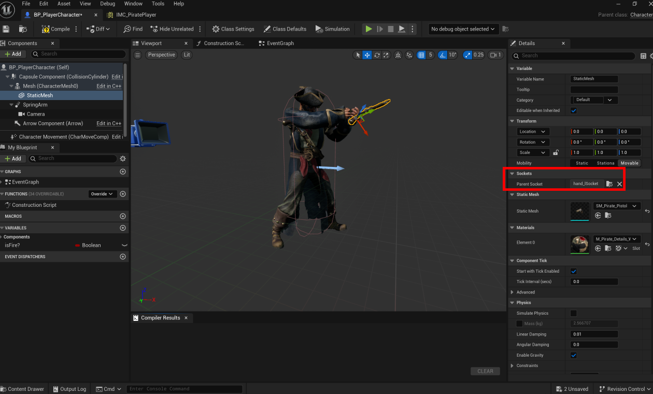Activate the scale gizmo tool

(386, 55)
